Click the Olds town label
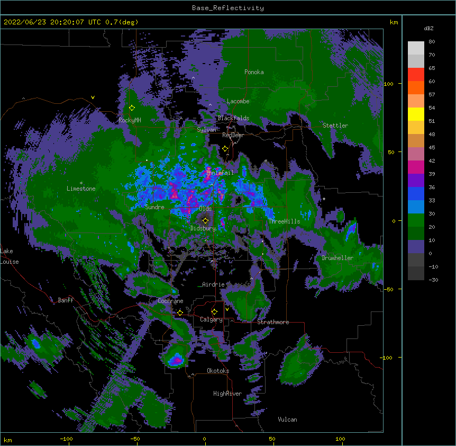 pos(205,209)
